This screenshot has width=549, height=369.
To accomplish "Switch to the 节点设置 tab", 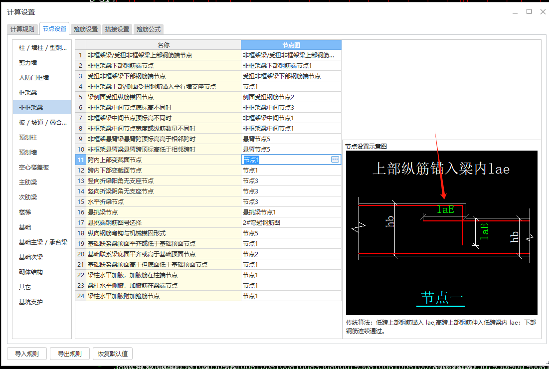I will pyautogui.click(x=54, y=29).
